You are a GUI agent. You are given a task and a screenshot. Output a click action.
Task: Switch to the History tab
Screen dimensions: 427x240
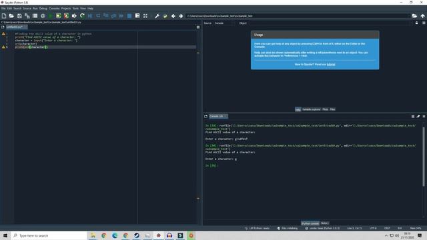click(325, 223)
